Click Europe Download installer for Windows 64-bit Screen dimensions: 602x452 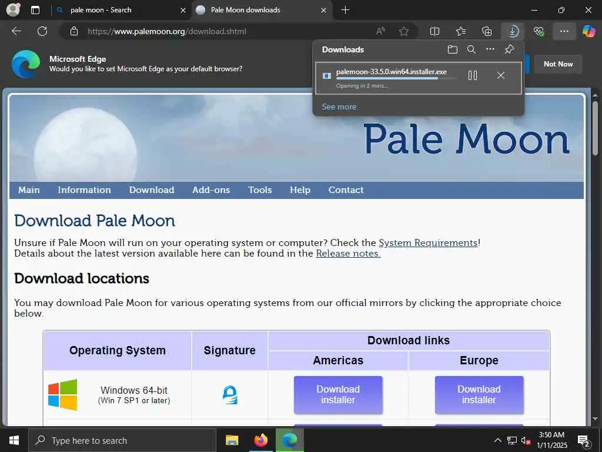(x=479, y=395)
